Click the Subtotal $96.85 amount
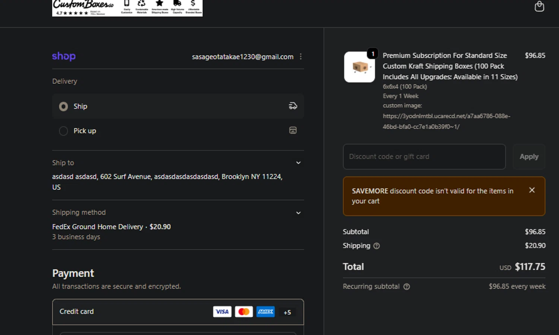 point(535,232)
